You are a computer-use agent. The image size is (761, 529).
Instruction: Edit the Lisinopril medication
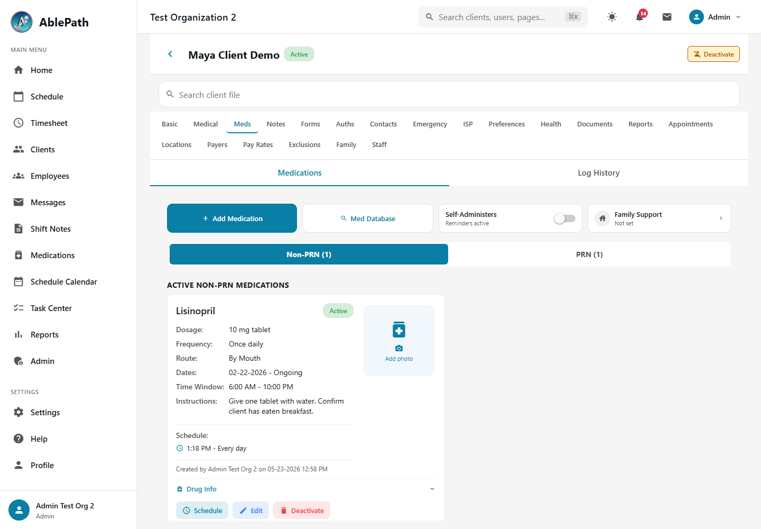coord(251,510)
